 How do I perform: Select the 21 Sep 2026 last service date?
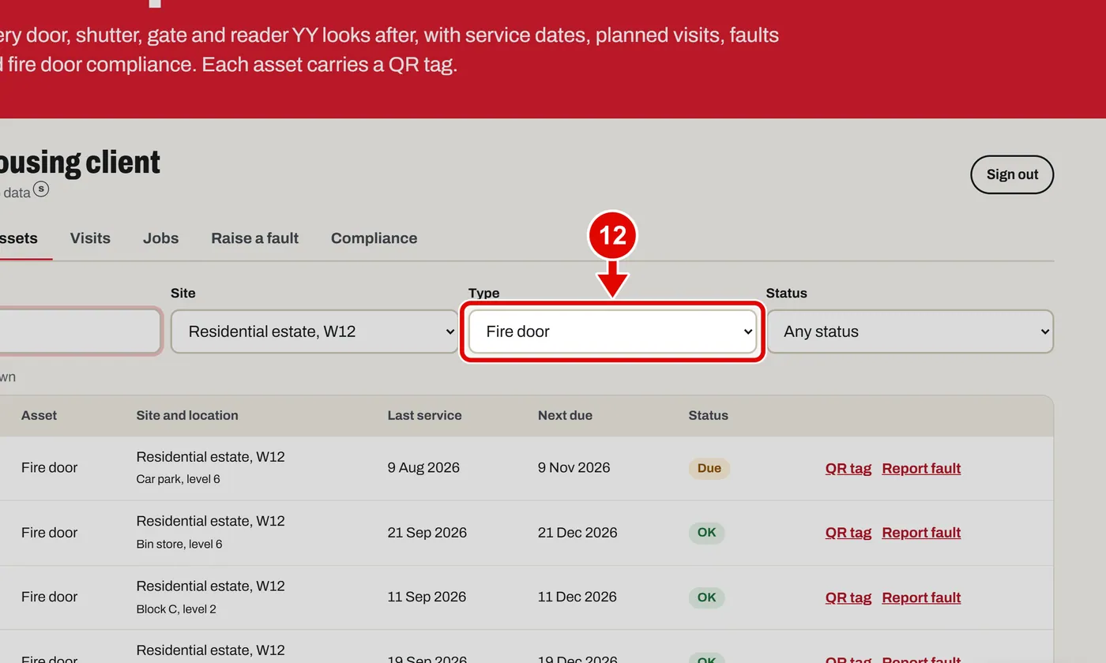pyautogui.click(x=427, y=532)
